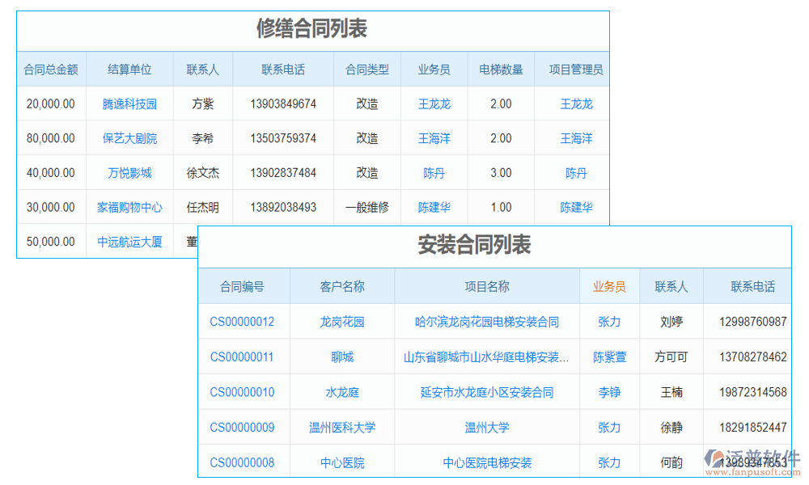View customer 龙岗花园 details
This screenshot has height=485, width=809.
pos(341,322)
